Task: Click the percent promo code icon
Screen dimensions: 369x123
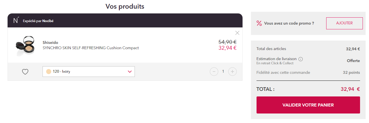Action: [x=259, y=23]
